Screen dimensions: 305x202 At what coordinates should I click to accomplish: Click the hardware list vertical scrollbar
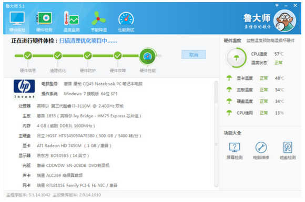[216, 133]
